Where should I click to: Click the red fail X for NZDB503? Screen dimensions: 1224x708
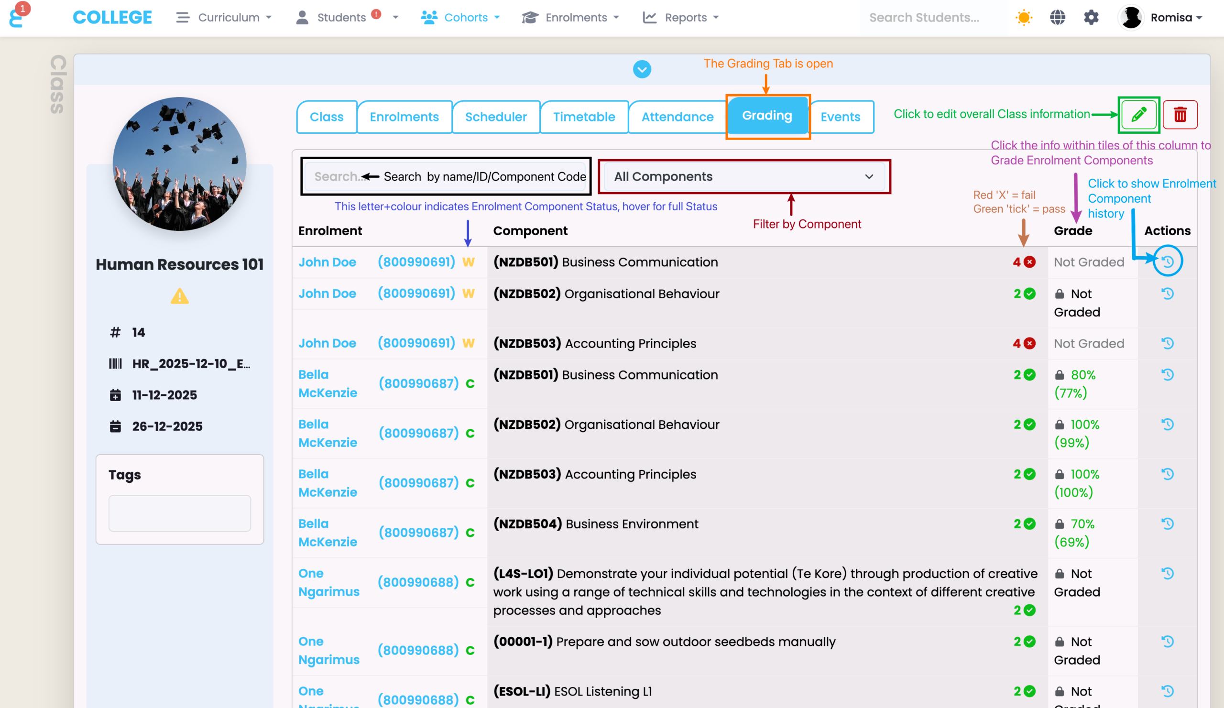pyautogui.click(x=1029, y=343)
